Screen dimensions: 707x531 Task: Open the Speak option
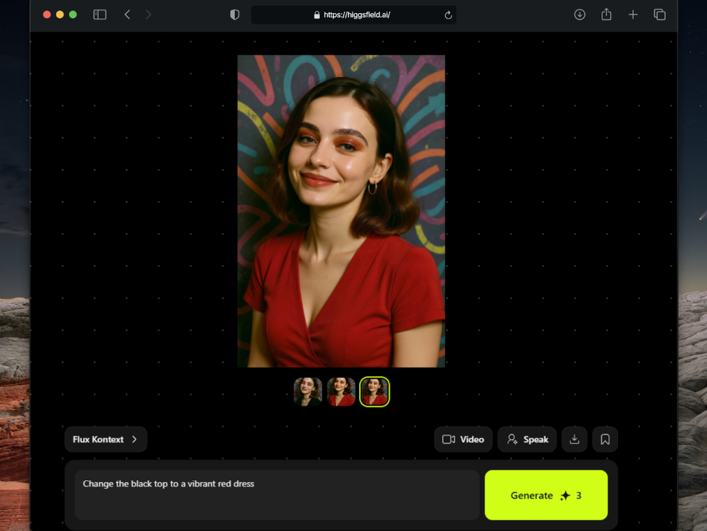527,439
